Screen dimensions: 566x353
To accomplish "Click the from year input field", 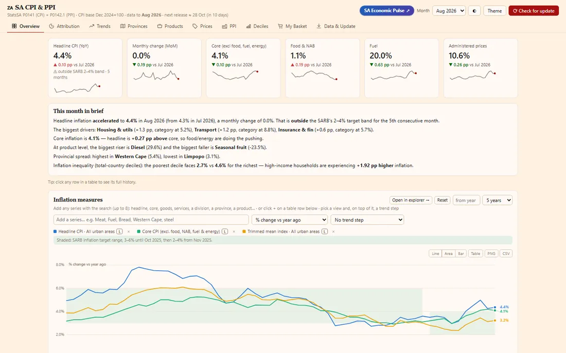I will coord(466,200).
